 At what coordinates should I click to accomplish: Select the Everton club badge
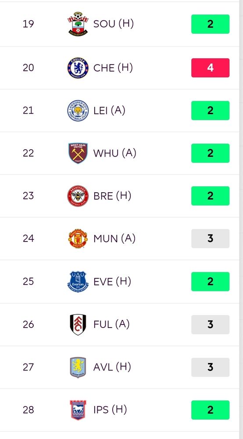78,281
